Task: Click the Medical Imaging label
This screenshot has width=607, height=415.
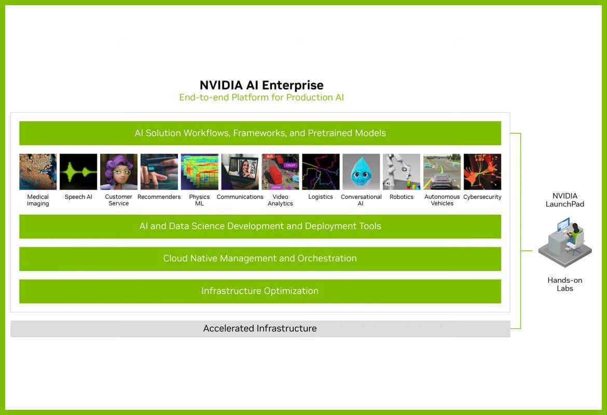Action: [38, 200]
